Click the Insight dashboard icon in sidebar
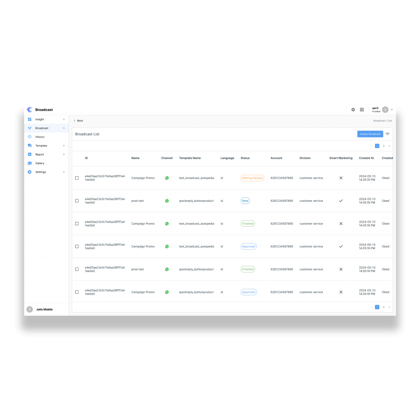 coord(30,119)
